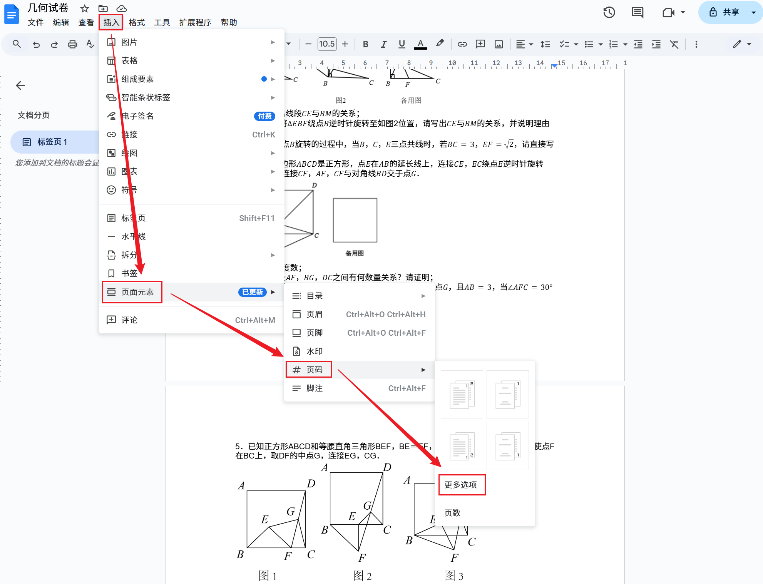This screenshot has width=763, height=584.
Task: Toggle bold formatting
Action: [x=365, y=44]
